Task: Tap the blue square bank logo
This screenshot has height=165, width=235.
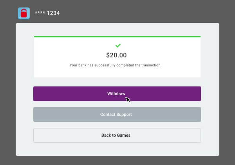Action: click(24, 13)
